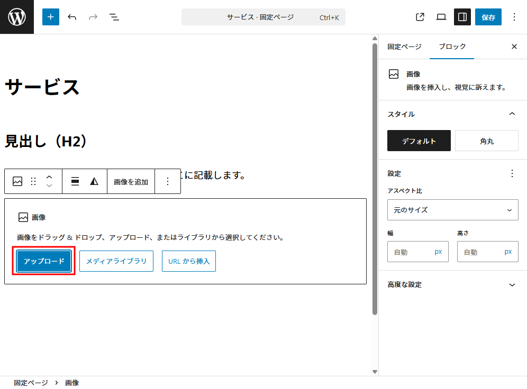
Task: Switch to the 固定ページ tab
Action: (404, 47)
